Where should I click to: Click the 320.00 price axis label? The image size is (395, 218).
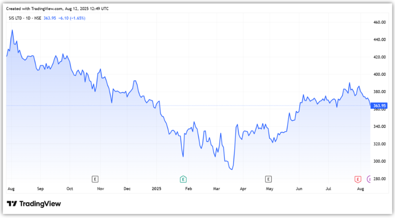pyautogui.click(x=380, y=144)
